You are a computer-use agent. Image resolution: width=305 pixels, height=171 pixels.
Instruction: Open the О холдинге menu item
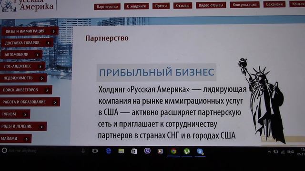tap(136, 6)
